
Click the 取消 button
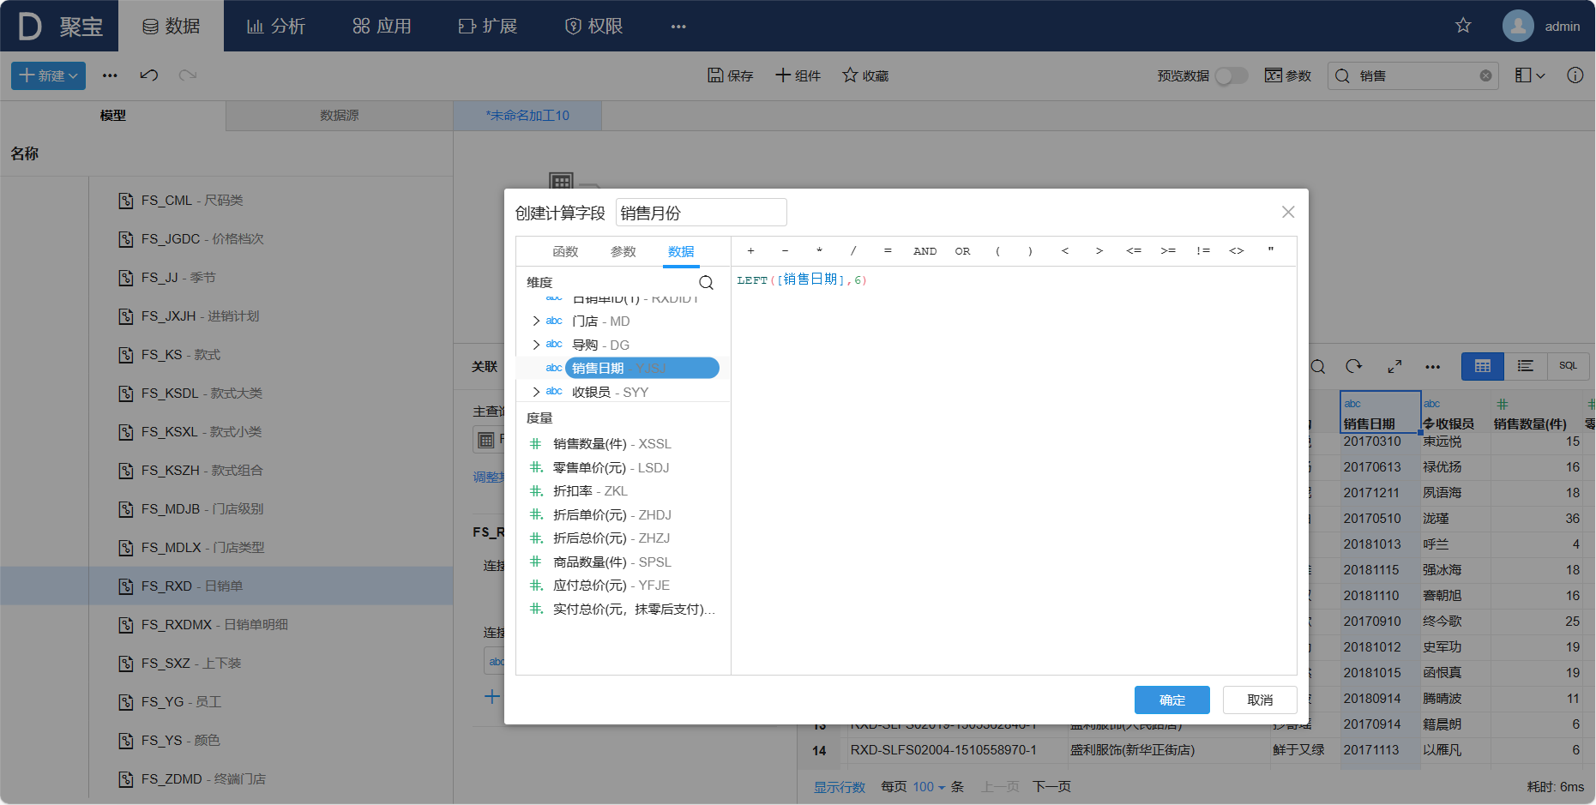1260,700
